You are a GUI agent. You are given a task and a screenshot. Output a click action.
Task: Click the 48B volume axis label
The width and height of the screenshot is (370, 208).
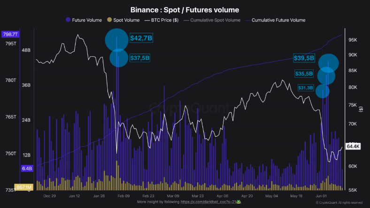pos(26,50)
